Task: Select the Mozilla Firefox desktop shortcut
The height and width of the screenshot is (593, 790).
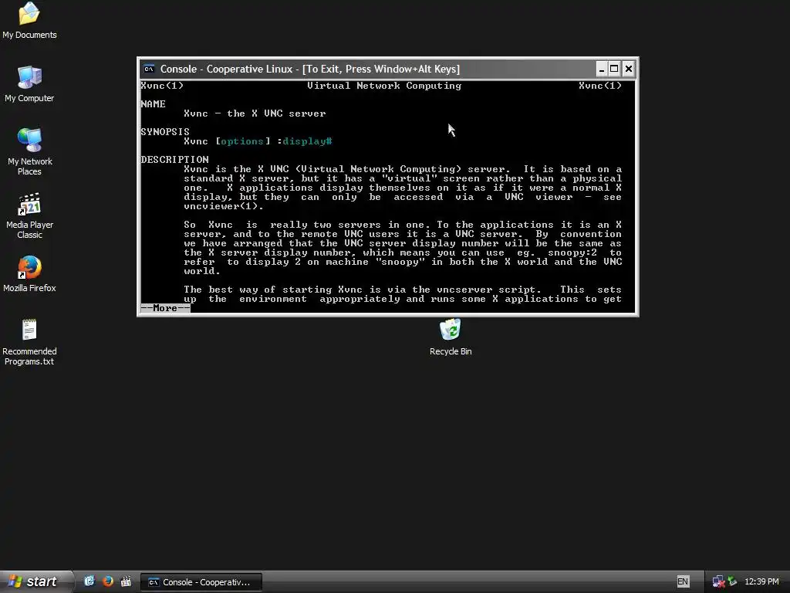Action: 29,274
